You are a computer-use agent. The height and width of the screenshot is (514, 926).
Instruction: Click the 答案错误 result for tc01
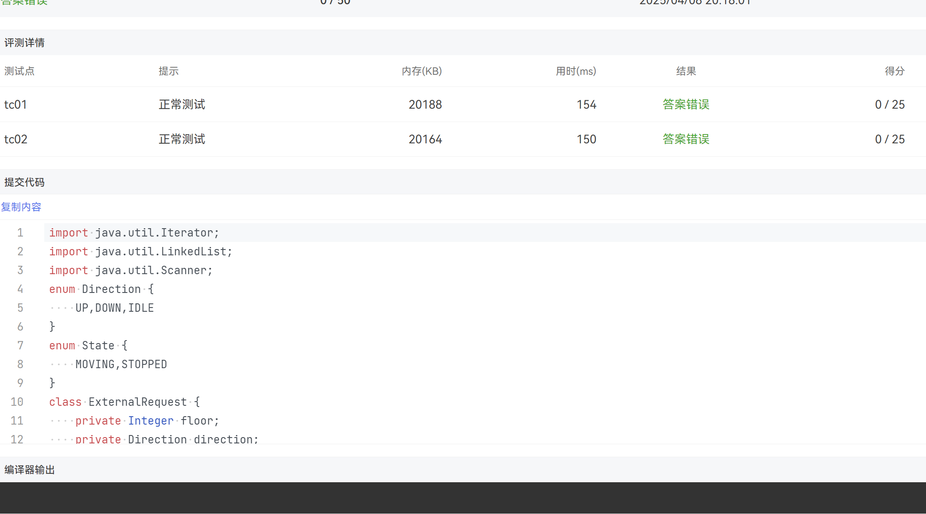(686, 104)
